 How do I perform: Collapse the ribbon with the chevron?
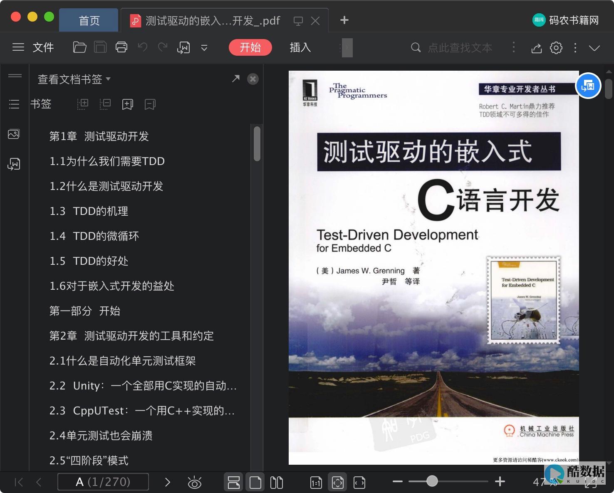594,48
